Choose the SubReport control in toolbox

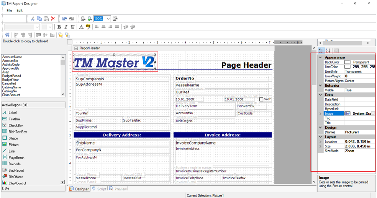(16, 170)
